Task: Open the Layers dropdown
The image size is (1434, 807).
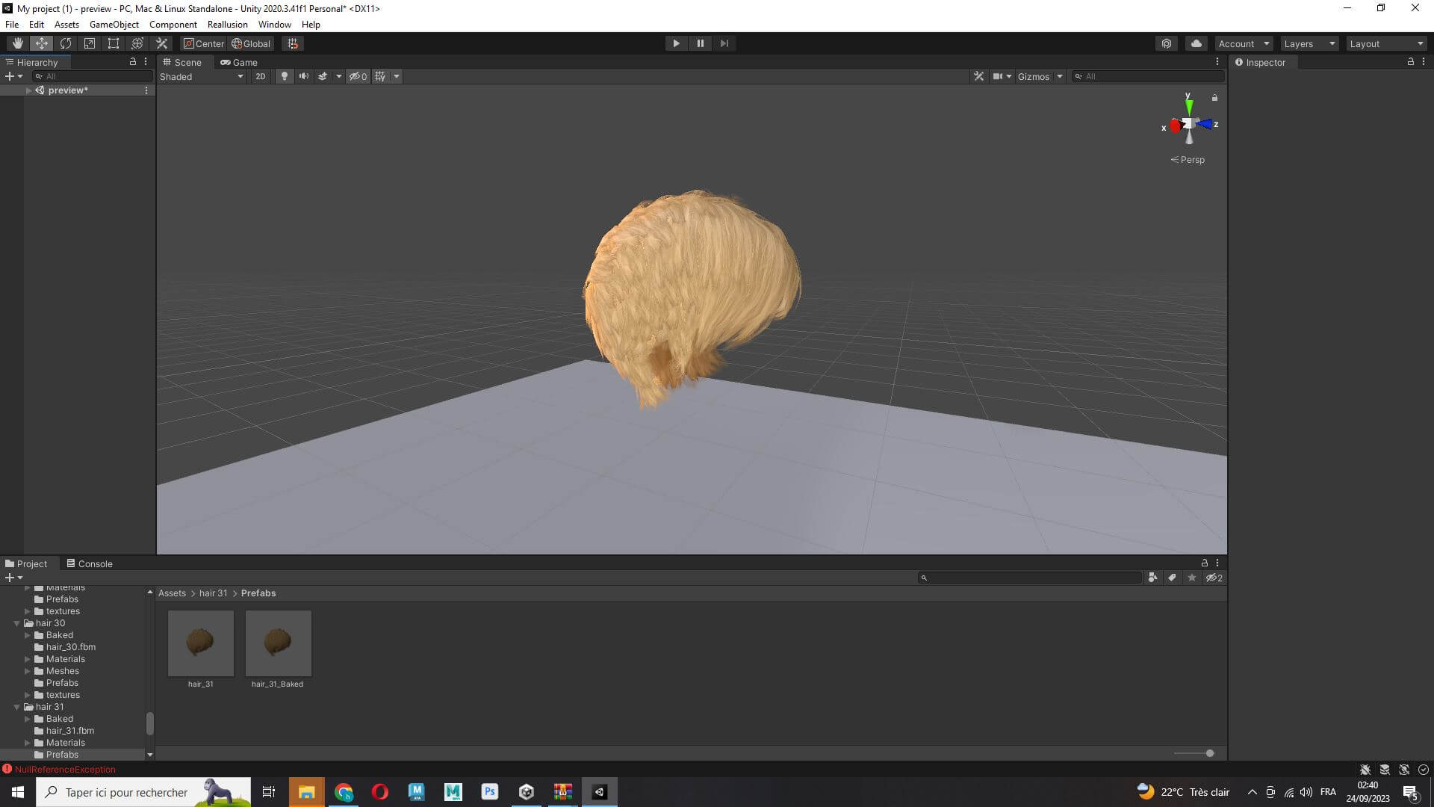Action: pyautogui.click(x=1309, y=43)
